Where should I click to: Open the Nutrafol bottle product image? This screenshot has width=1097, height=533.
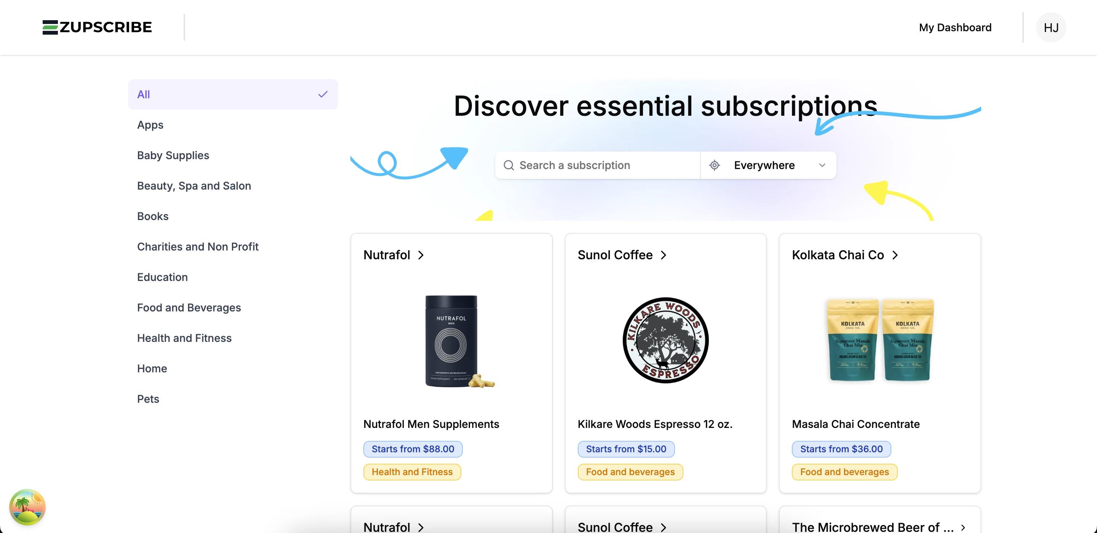point(451,341)
